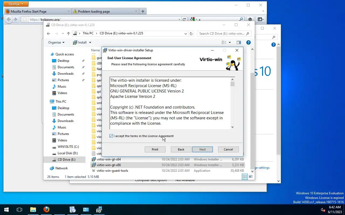
Task: Open the Firefox application menu button
Action: point(16,4)
